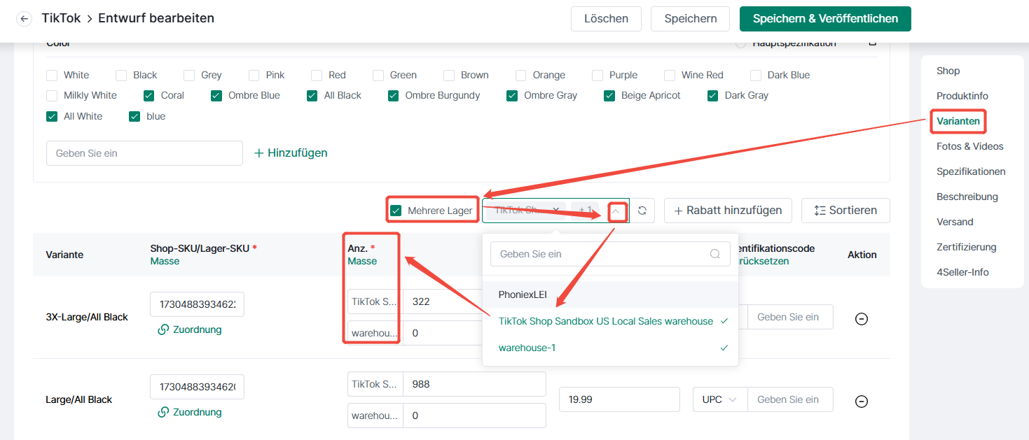Jump to Beschreibung section

[x=967, y=197]
